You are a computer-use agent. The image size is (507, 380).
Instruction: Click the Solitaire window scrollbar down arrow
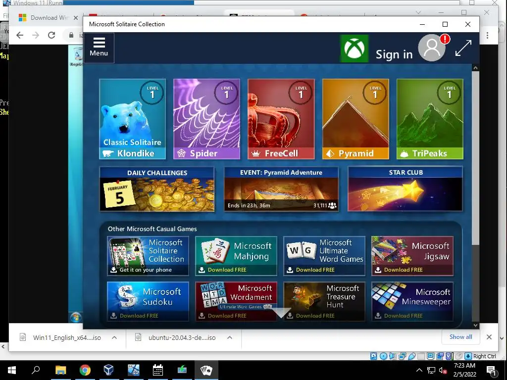[475, 325]
